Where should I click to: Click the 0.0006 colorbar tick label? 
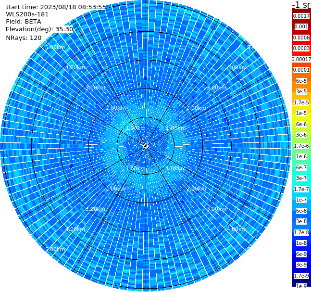(301, 38)
